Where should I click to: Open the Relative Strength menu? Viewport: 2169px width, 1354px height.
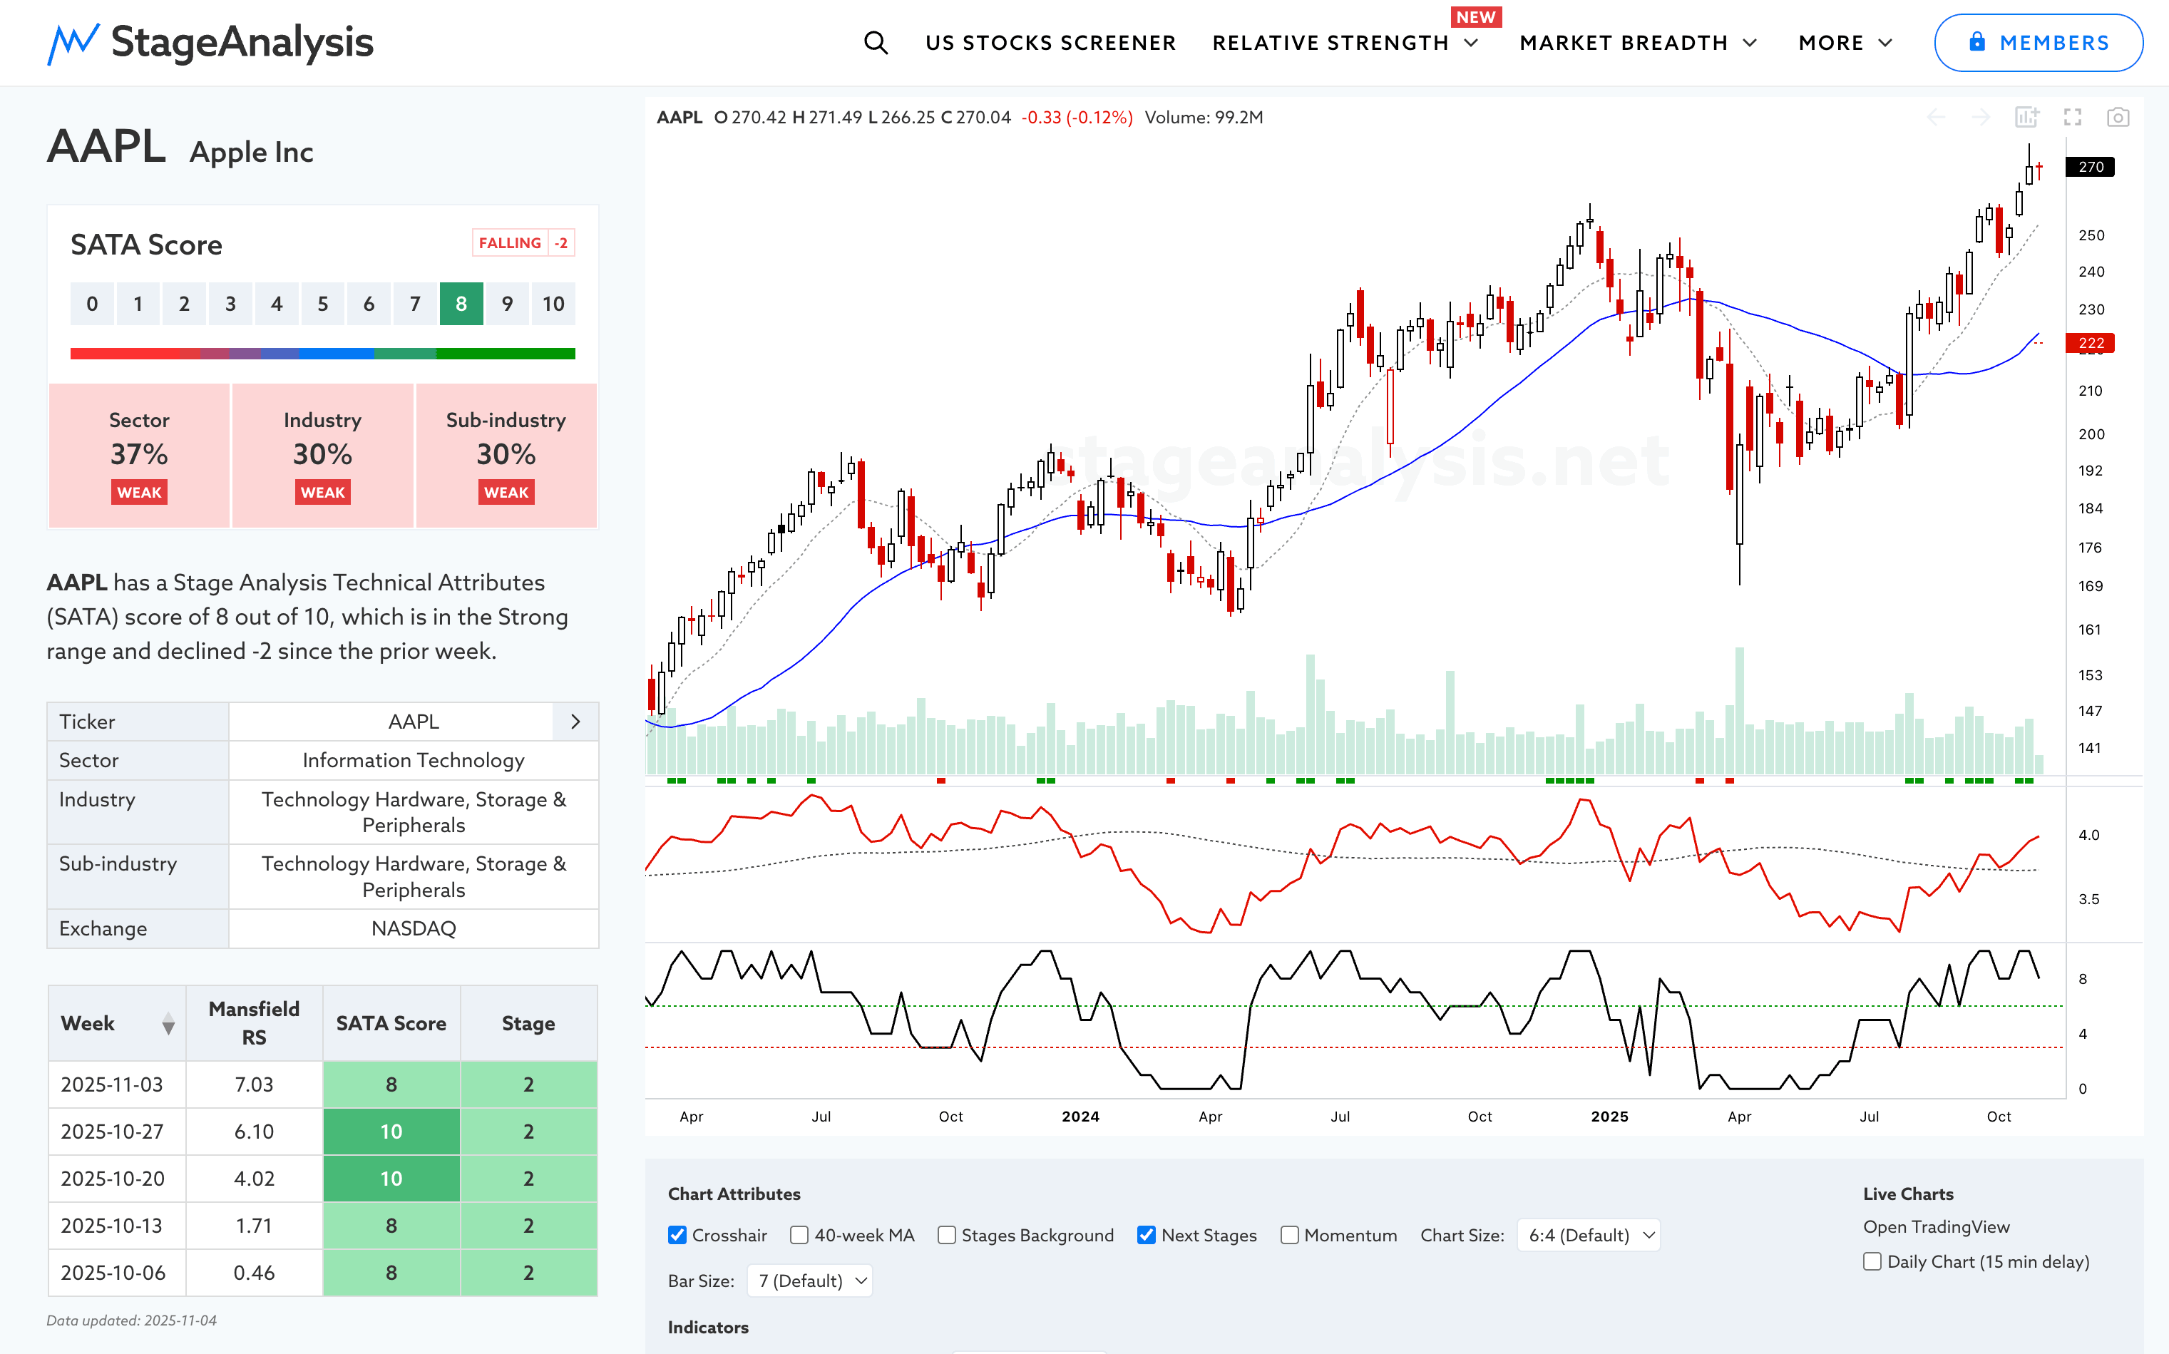[x=1344, y=42]
